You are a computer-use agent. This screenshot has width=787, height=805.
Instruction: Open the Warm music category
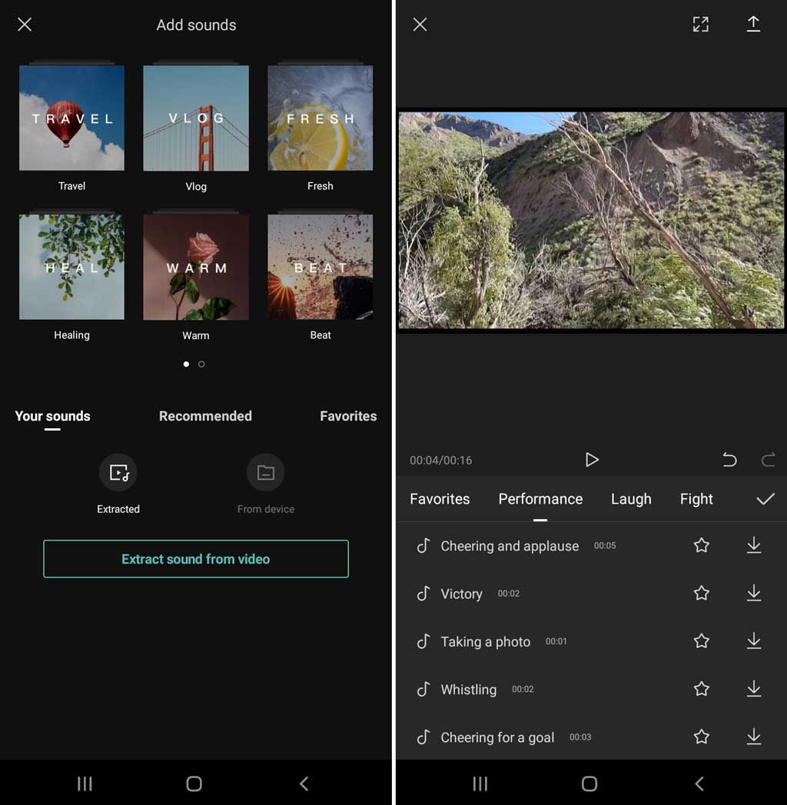click(x=196, y=267)
